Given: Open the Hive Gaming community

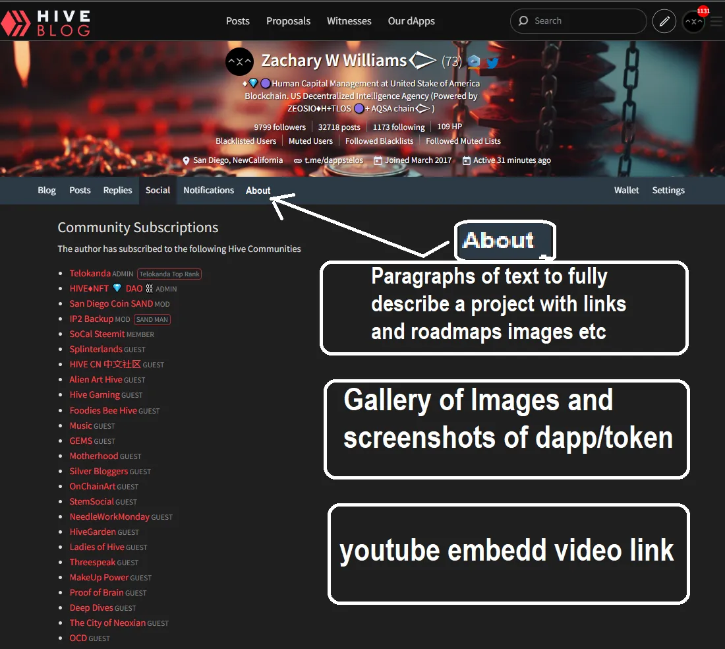Looking at the screenshot, I should click(95, 395).
